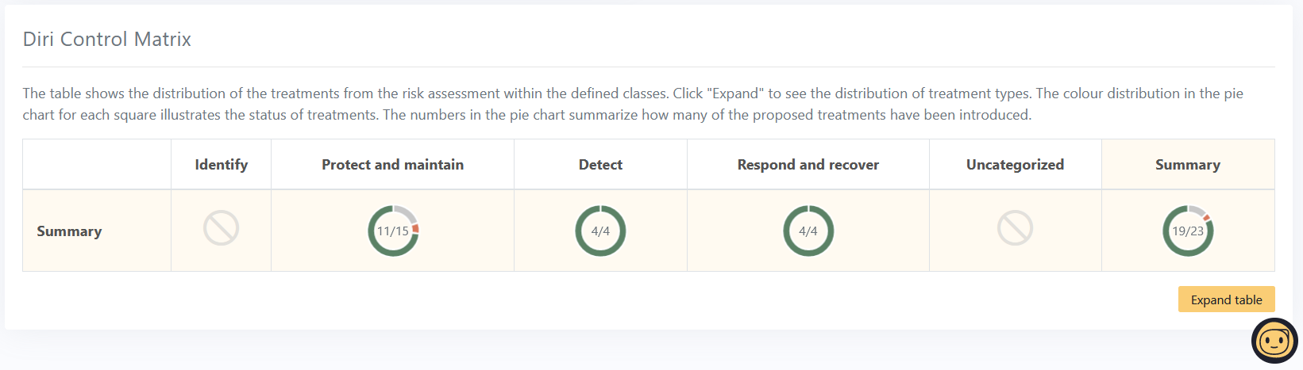
Task: Open the chatbot assistant face icon
Action: point(1274,341)
